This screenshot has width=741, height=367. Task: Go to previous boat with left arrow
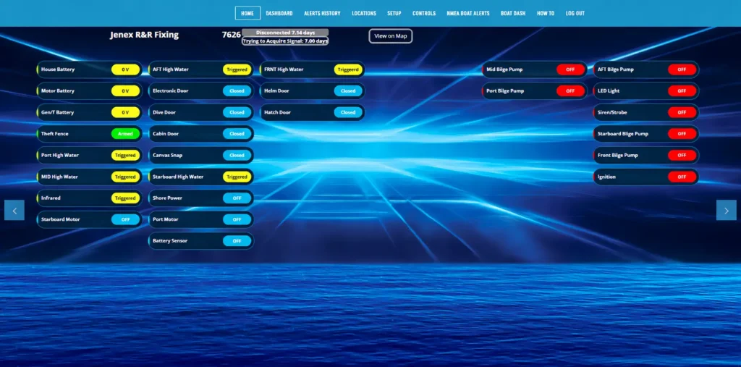(14, 211)
